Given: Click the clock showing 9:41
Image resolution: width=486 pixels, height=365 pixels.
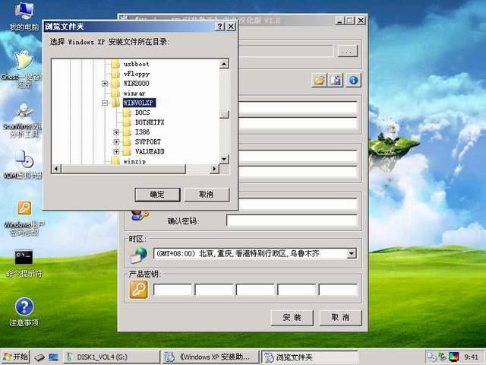Looking at the screenshot, I should coord(471,357).
